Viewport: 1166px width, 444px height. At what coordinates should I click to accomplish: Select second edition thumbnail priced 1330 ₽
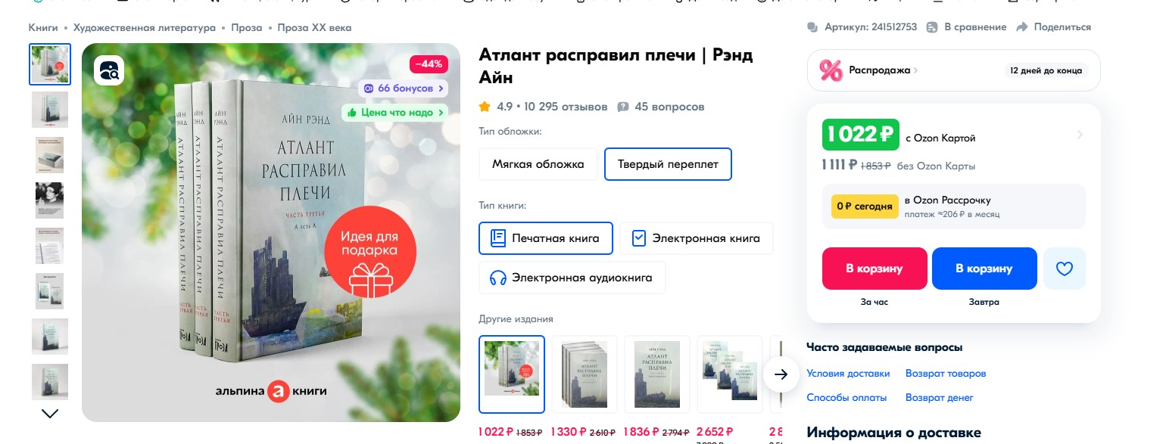click(x=584, y=374)
